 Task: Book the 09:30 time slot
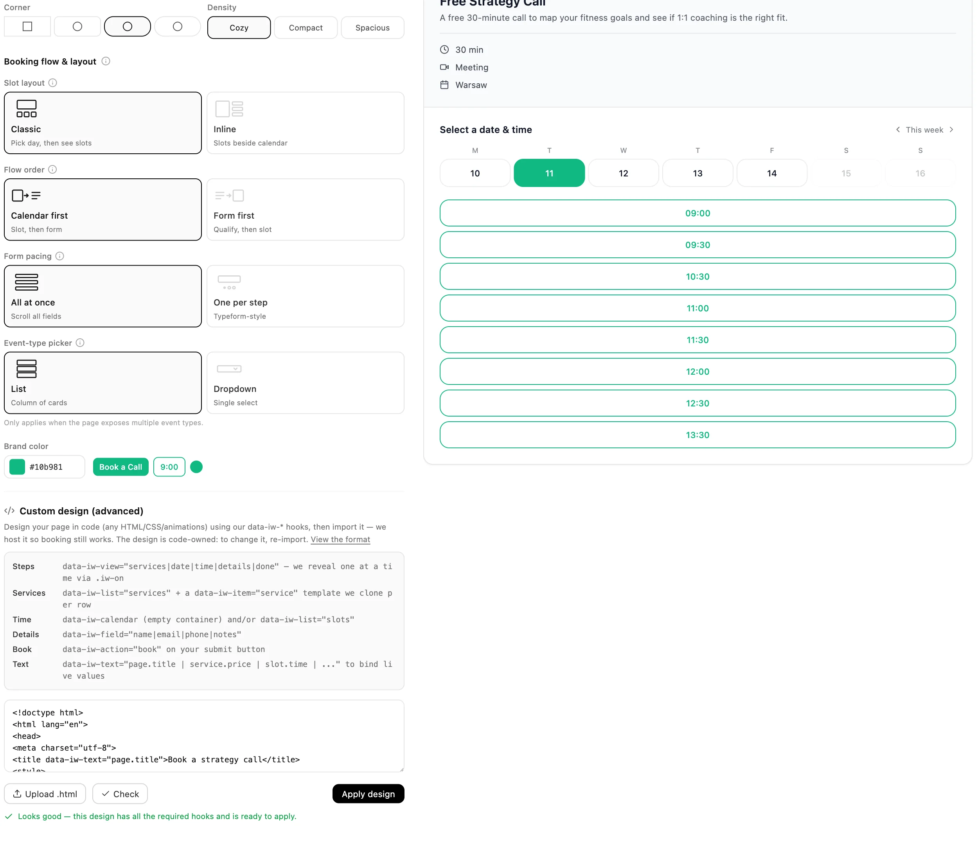(697, 244)
